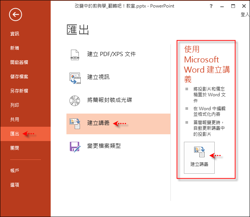250x217 pixels.
Task: Open the 資訊 backstage tab
Action: tap(15, 34)
